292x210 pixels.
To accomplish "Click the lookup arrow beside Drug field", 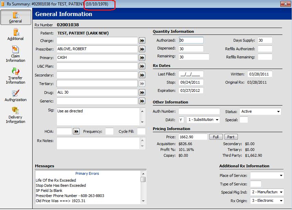I will [142, 93].
